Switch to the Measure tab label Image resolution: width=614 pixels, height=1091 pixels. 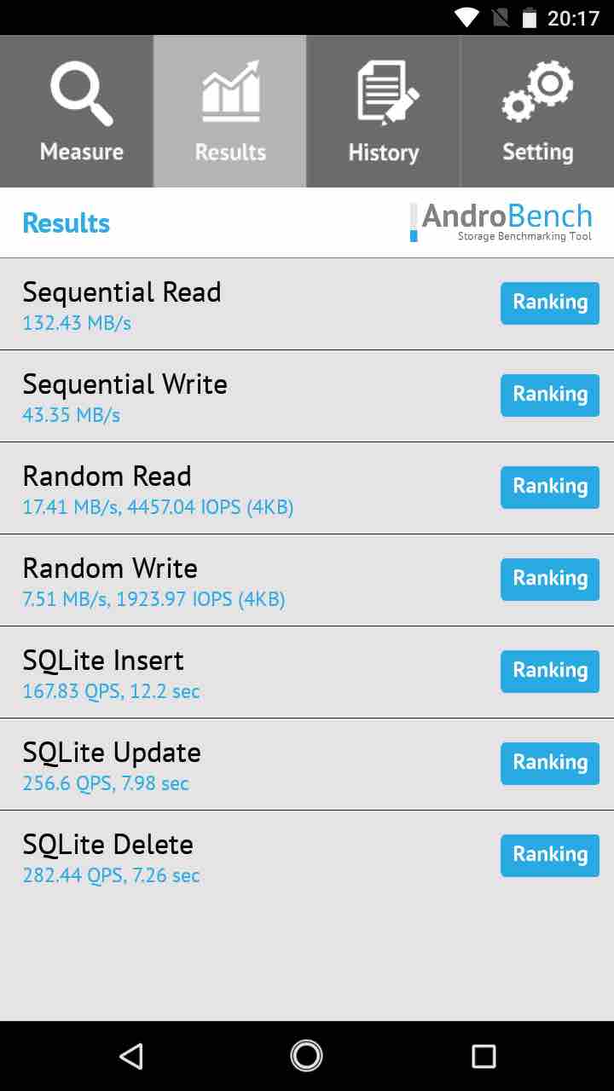pos(82,153)
